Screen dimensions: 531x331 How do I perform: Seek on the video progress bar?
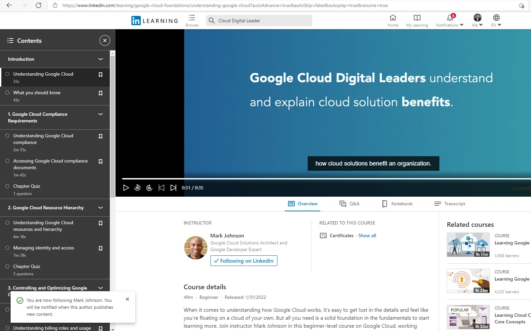point(327,179)
